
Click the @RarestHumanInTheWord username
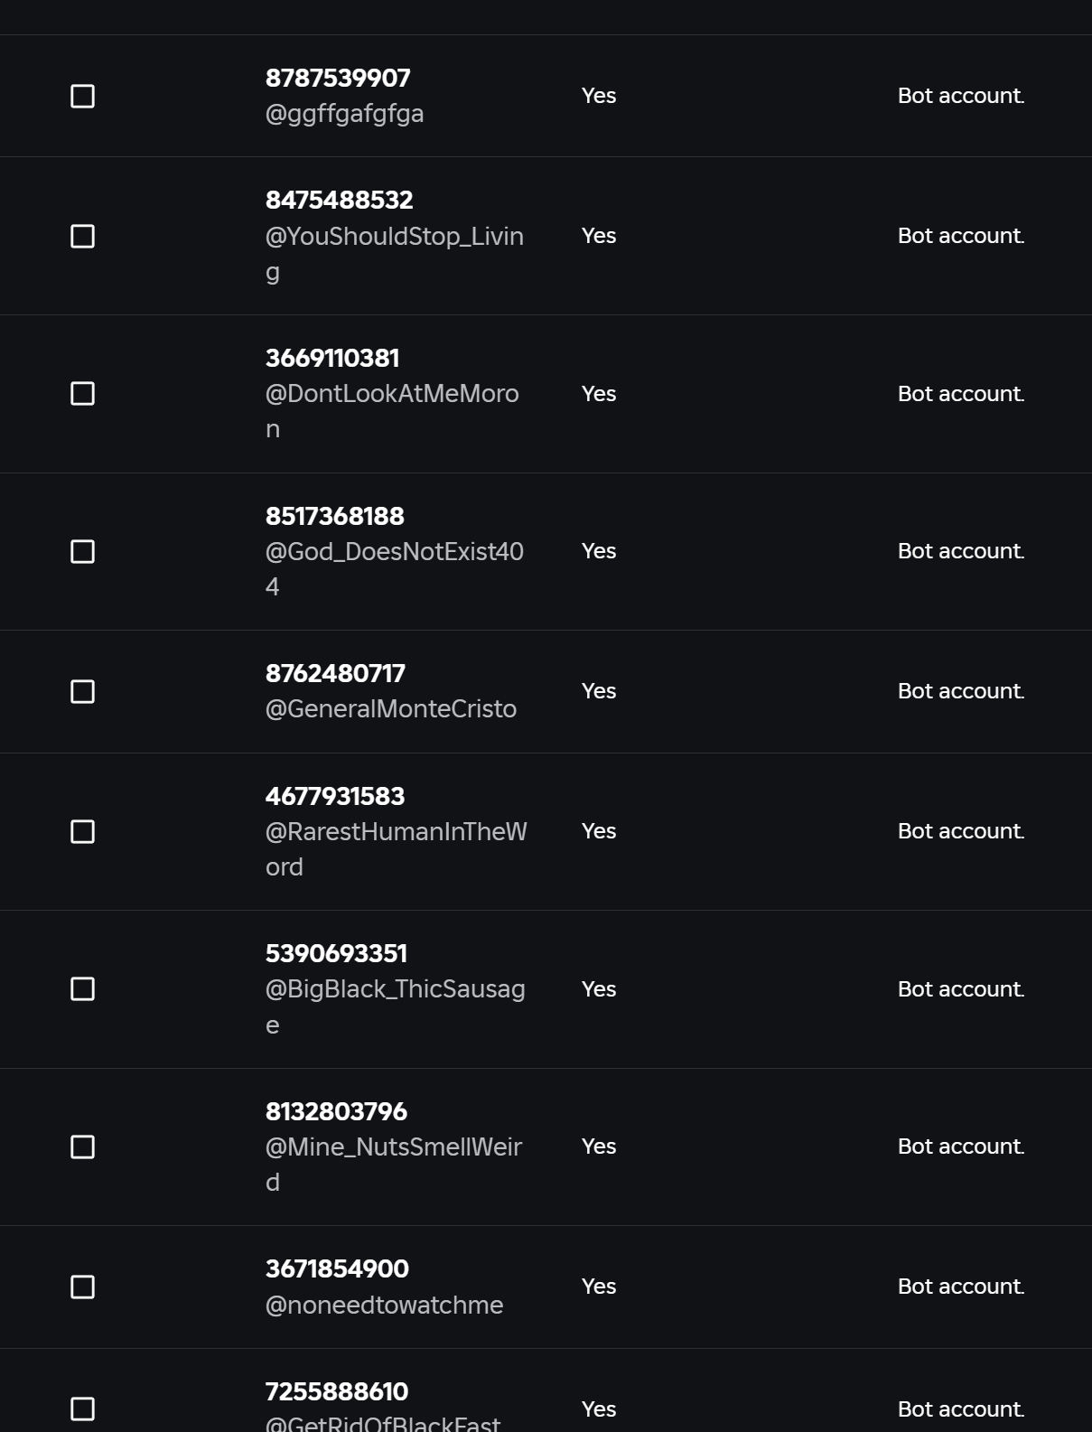[x=396, y=832]
